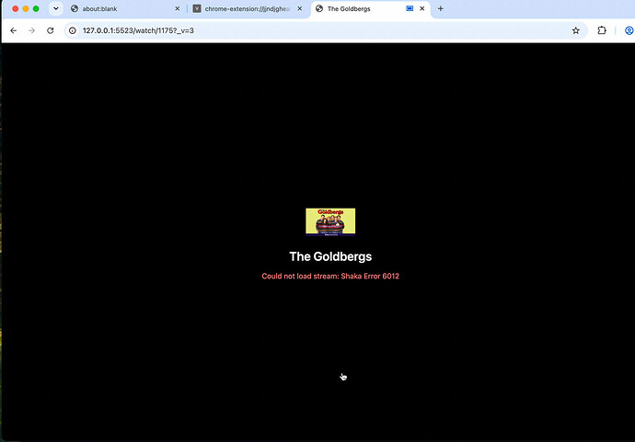Bookmark this page with the star icon
The height and width of the screenshot is (442, 635).
[575, 30]
